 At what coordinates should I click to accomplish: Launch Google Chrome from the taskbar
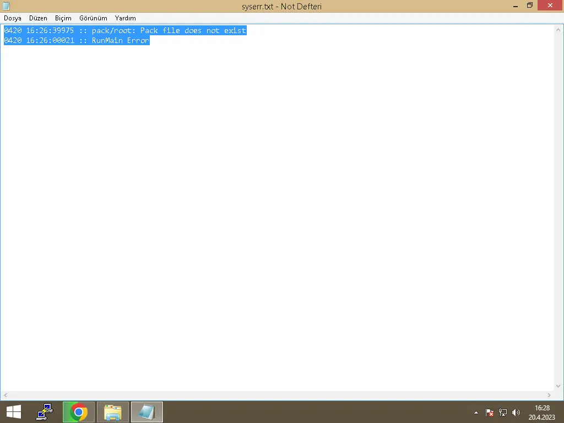78,411
